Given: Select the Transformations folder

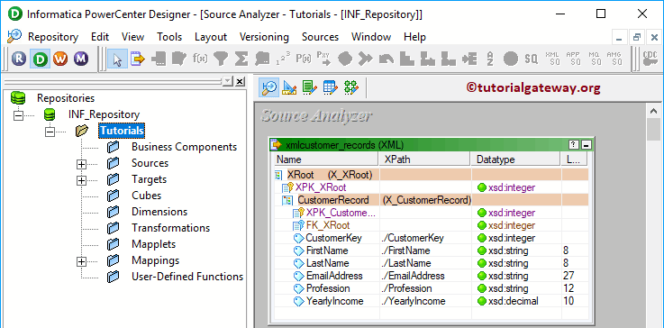Looking at the screenshot, I should point(170,228).
